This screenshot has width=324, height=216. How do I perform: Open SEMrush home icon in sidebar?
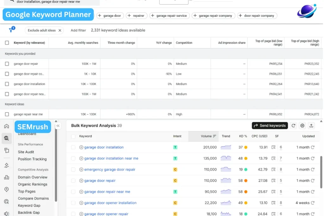tap(7, 126)
